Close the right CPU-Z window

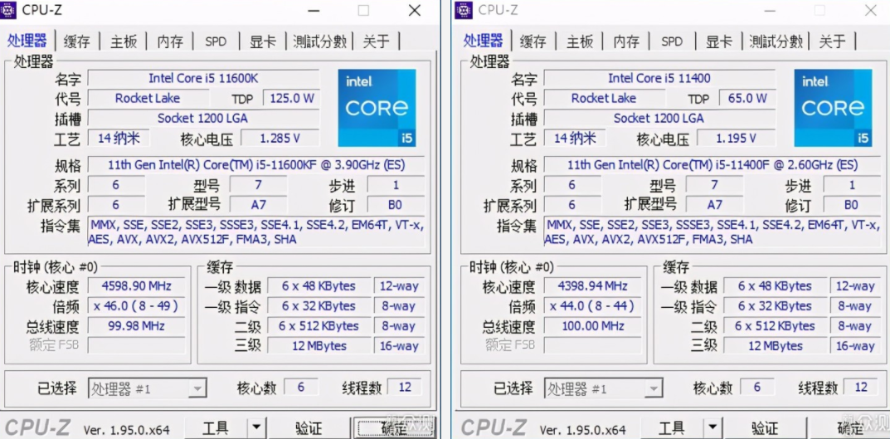(x=871, y=10)
